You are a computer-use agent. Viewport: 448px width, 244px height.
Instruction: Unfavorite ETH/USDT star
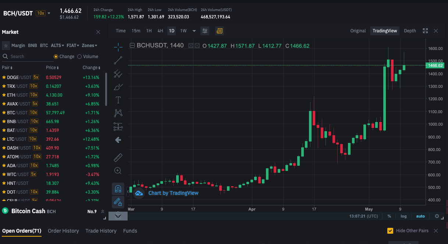pos(4,95)
